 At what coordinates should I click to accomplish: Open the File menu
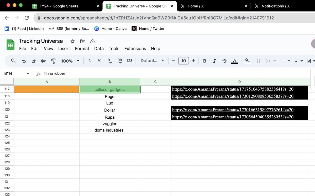(x=23, y=49)
